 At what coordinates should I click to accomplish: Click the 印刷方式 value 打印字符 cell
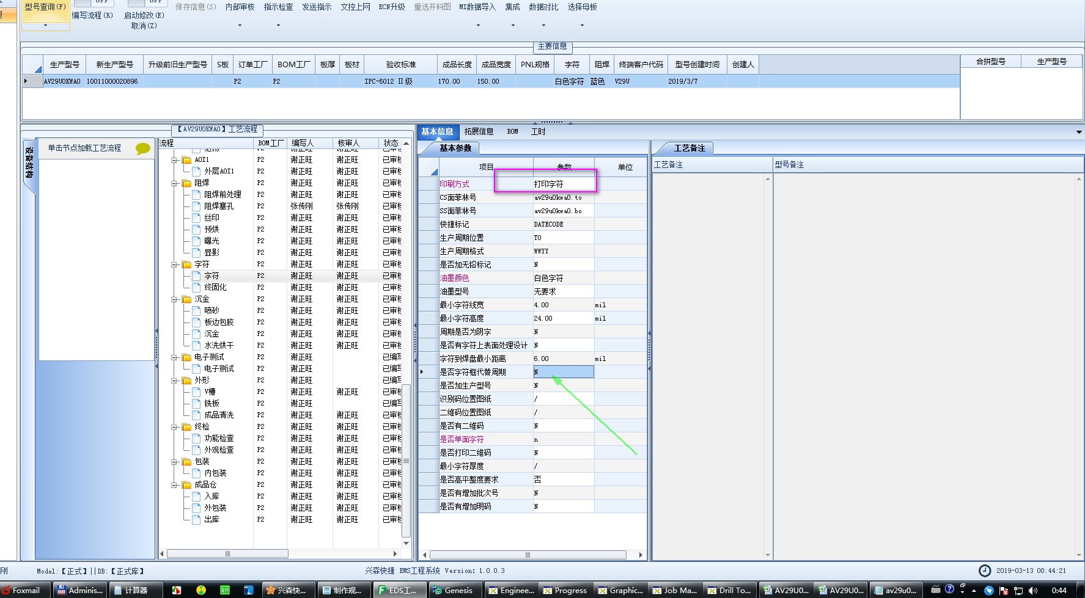tap(563, 184)
